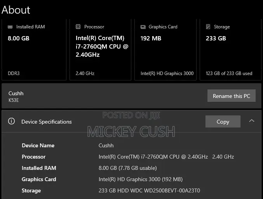Copy the device specifications

pyautogui.click(x=223, y=122)
